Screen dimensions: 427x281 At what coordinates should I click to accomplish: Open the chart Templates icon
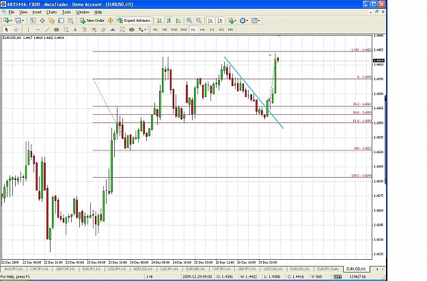pos(254,21)
